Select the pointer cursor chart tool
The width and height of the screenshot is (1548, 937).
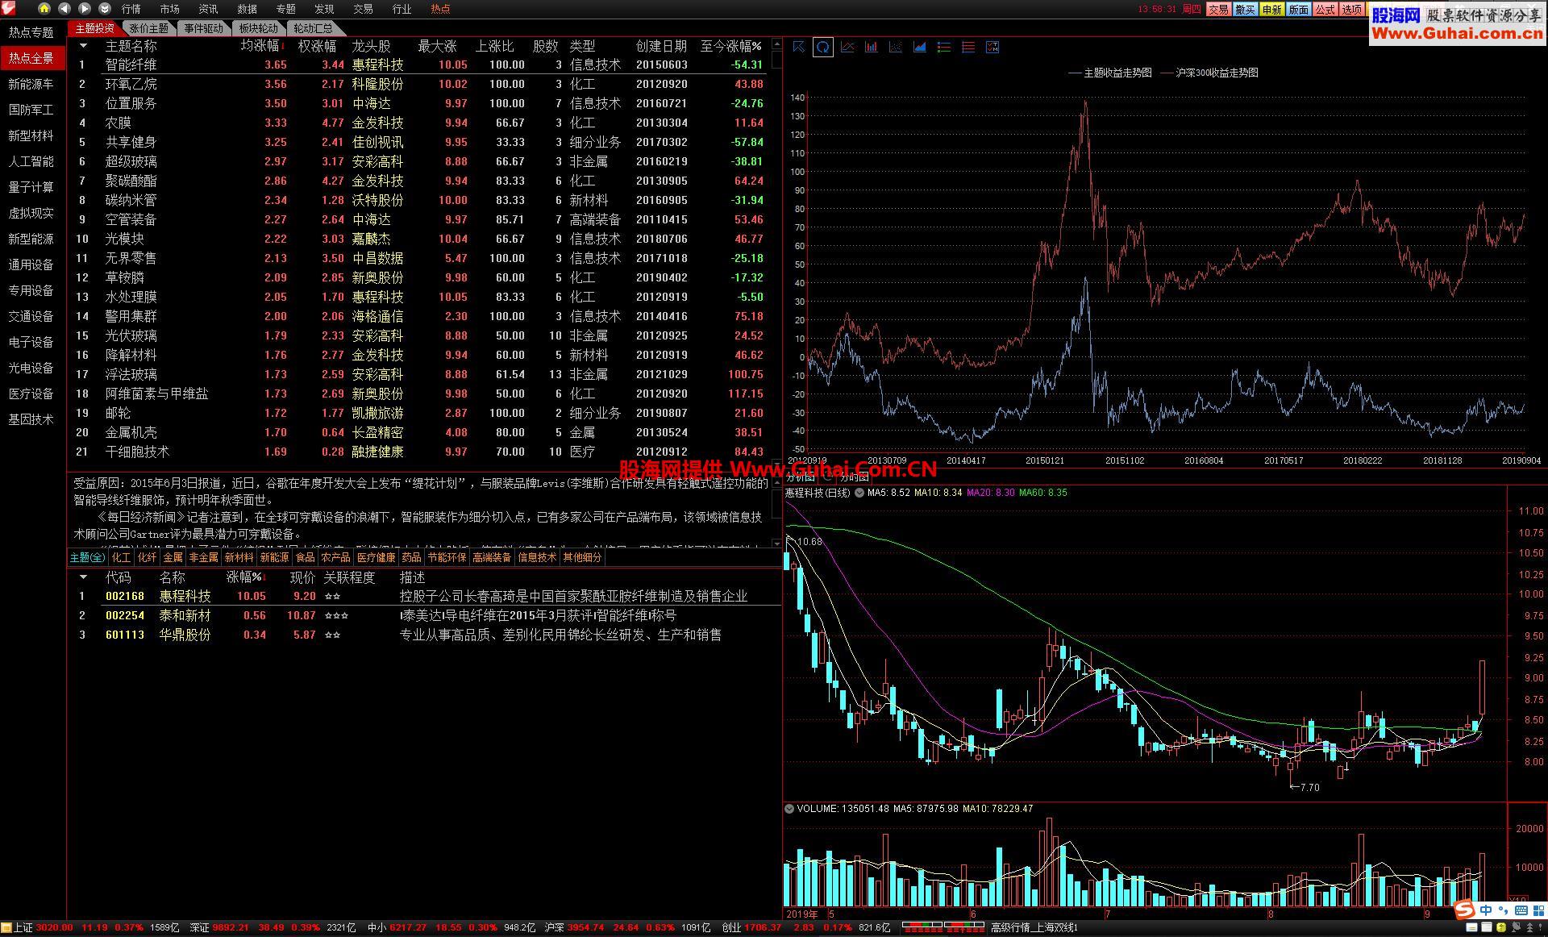(x=798, y=47)
